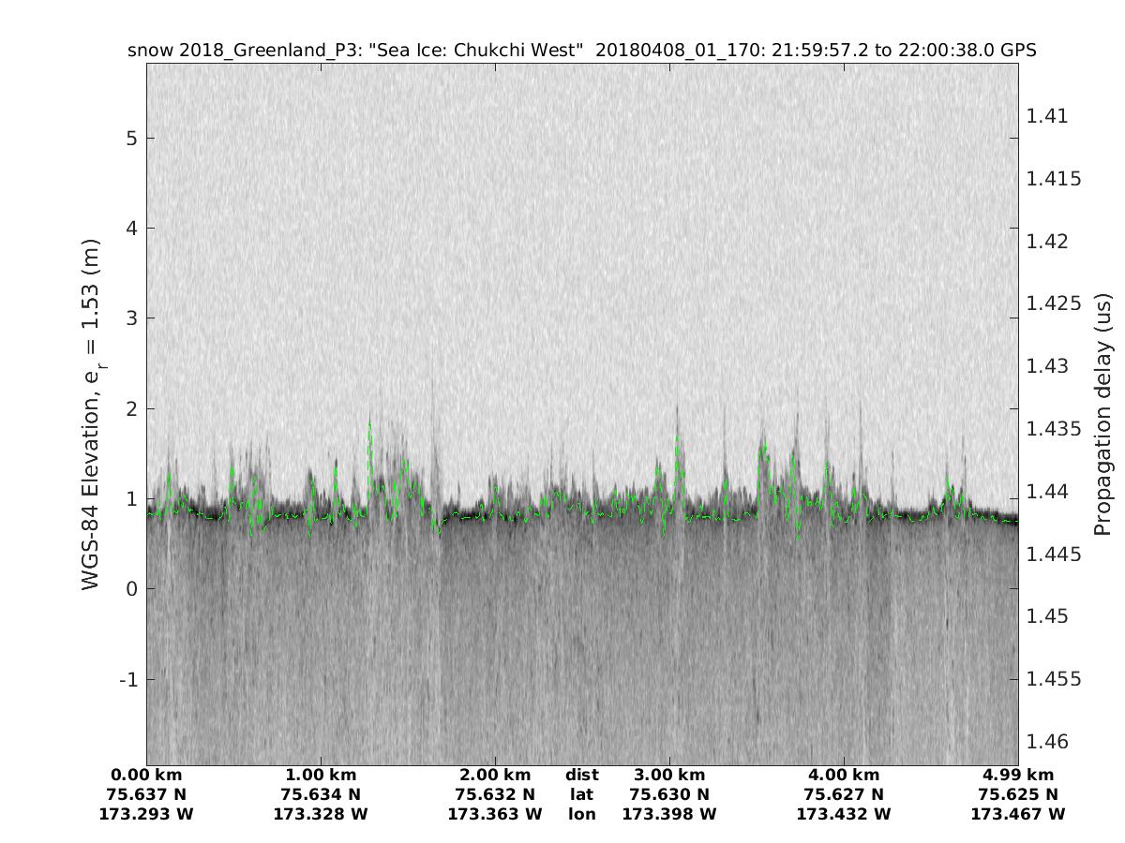Screen dimensions: 1125x843
Task: Click the '75.630 N' latitude label
Action: pos(669,794)
